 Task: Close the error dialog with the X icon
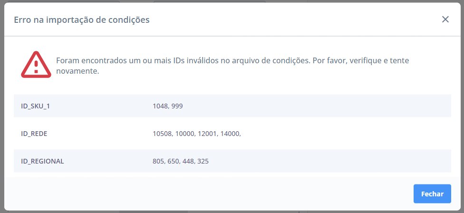coord(445,19)
